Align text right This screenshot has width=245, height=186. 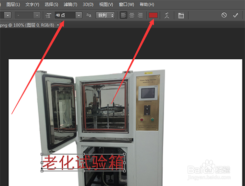[x=140, y=15]
